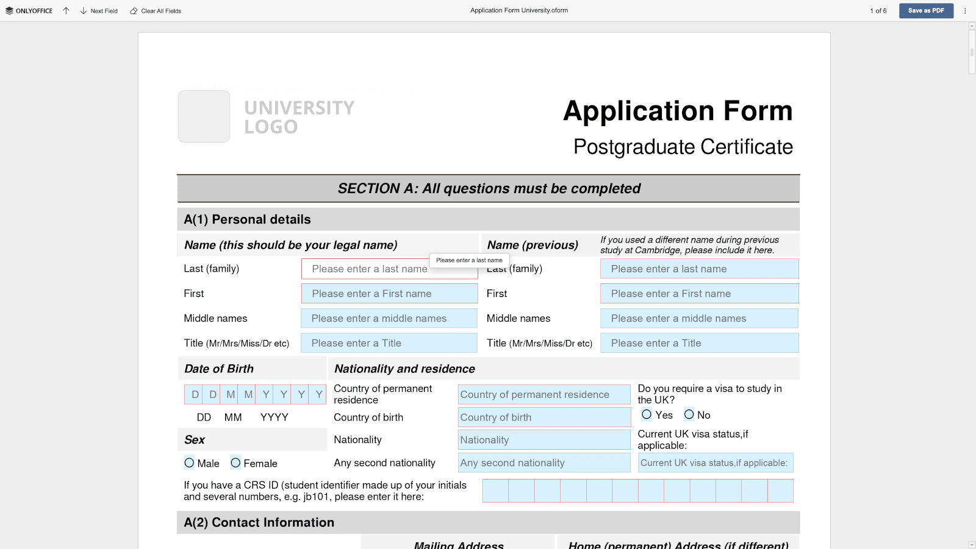Viewport: 976px width, 549px height.
Task: Open the more options kebab menu
Action: pyautogui.click(x=965, y=11)
